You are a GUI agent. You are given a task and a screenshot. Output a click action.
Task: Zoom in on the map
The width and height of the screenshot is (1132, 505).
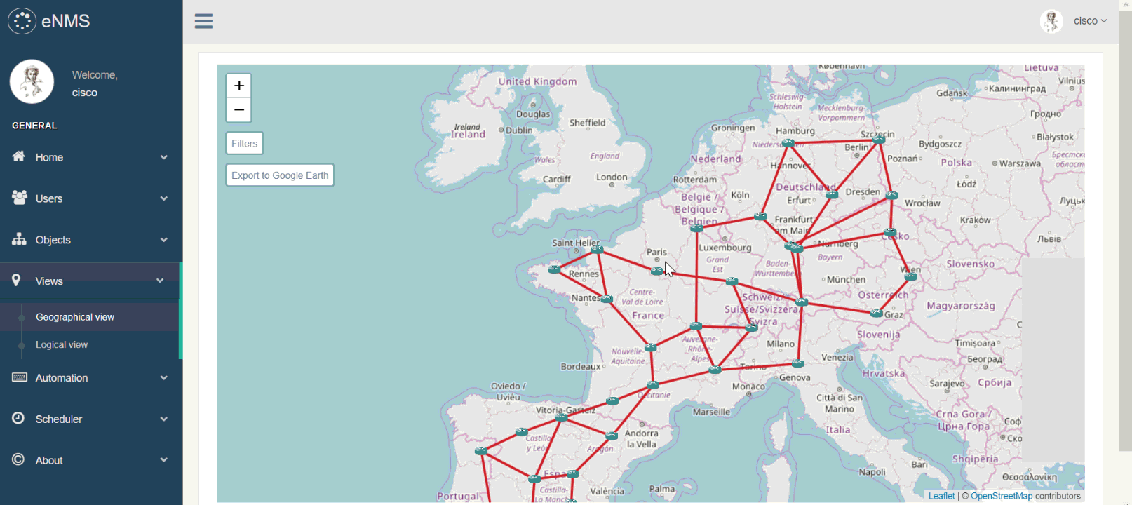point(239,86)
